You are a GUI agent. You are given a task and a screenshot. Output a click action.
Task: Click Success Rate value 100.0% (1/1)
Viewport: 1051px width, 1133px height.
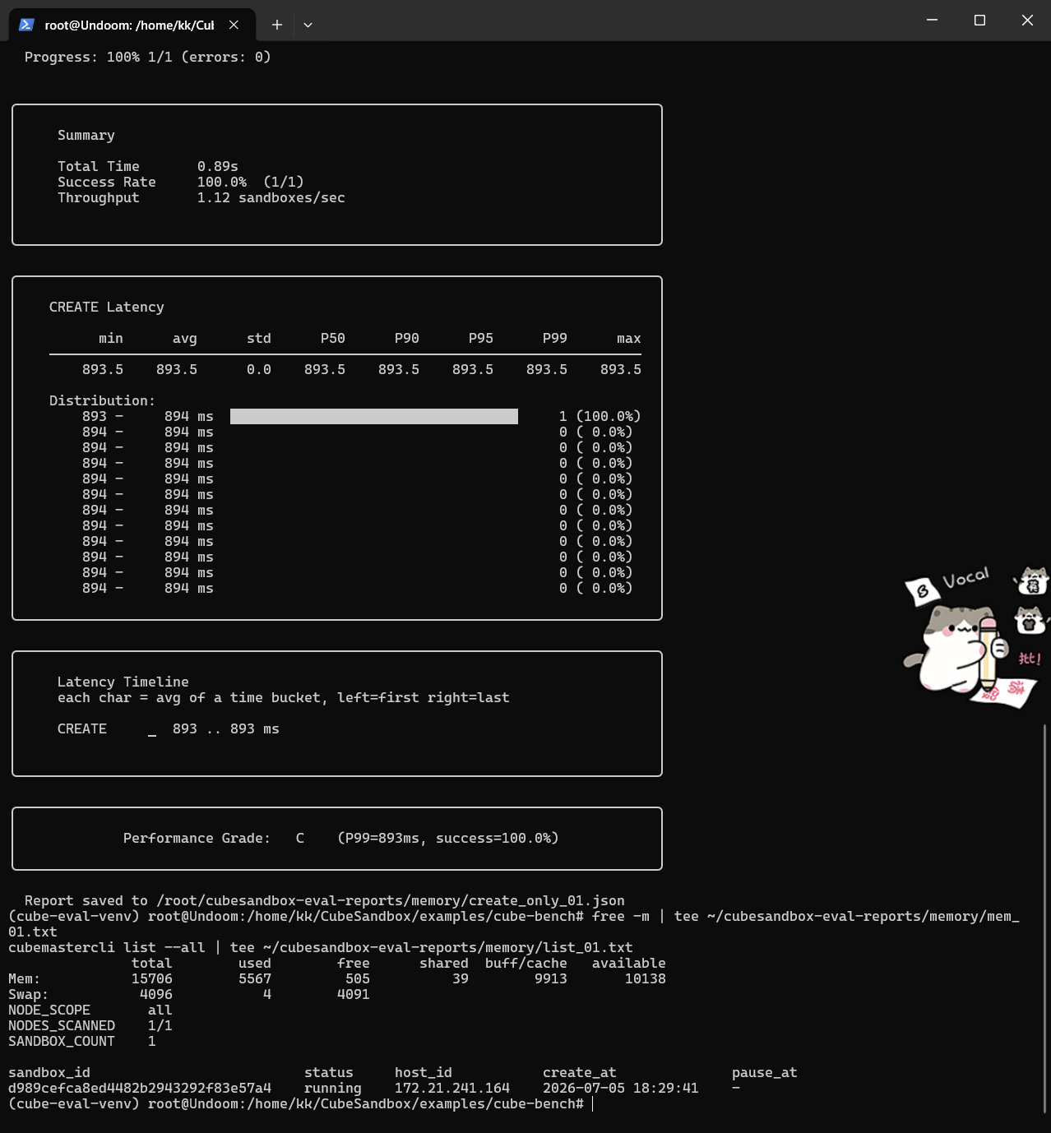pyautogui.click(x=251, y=182)
